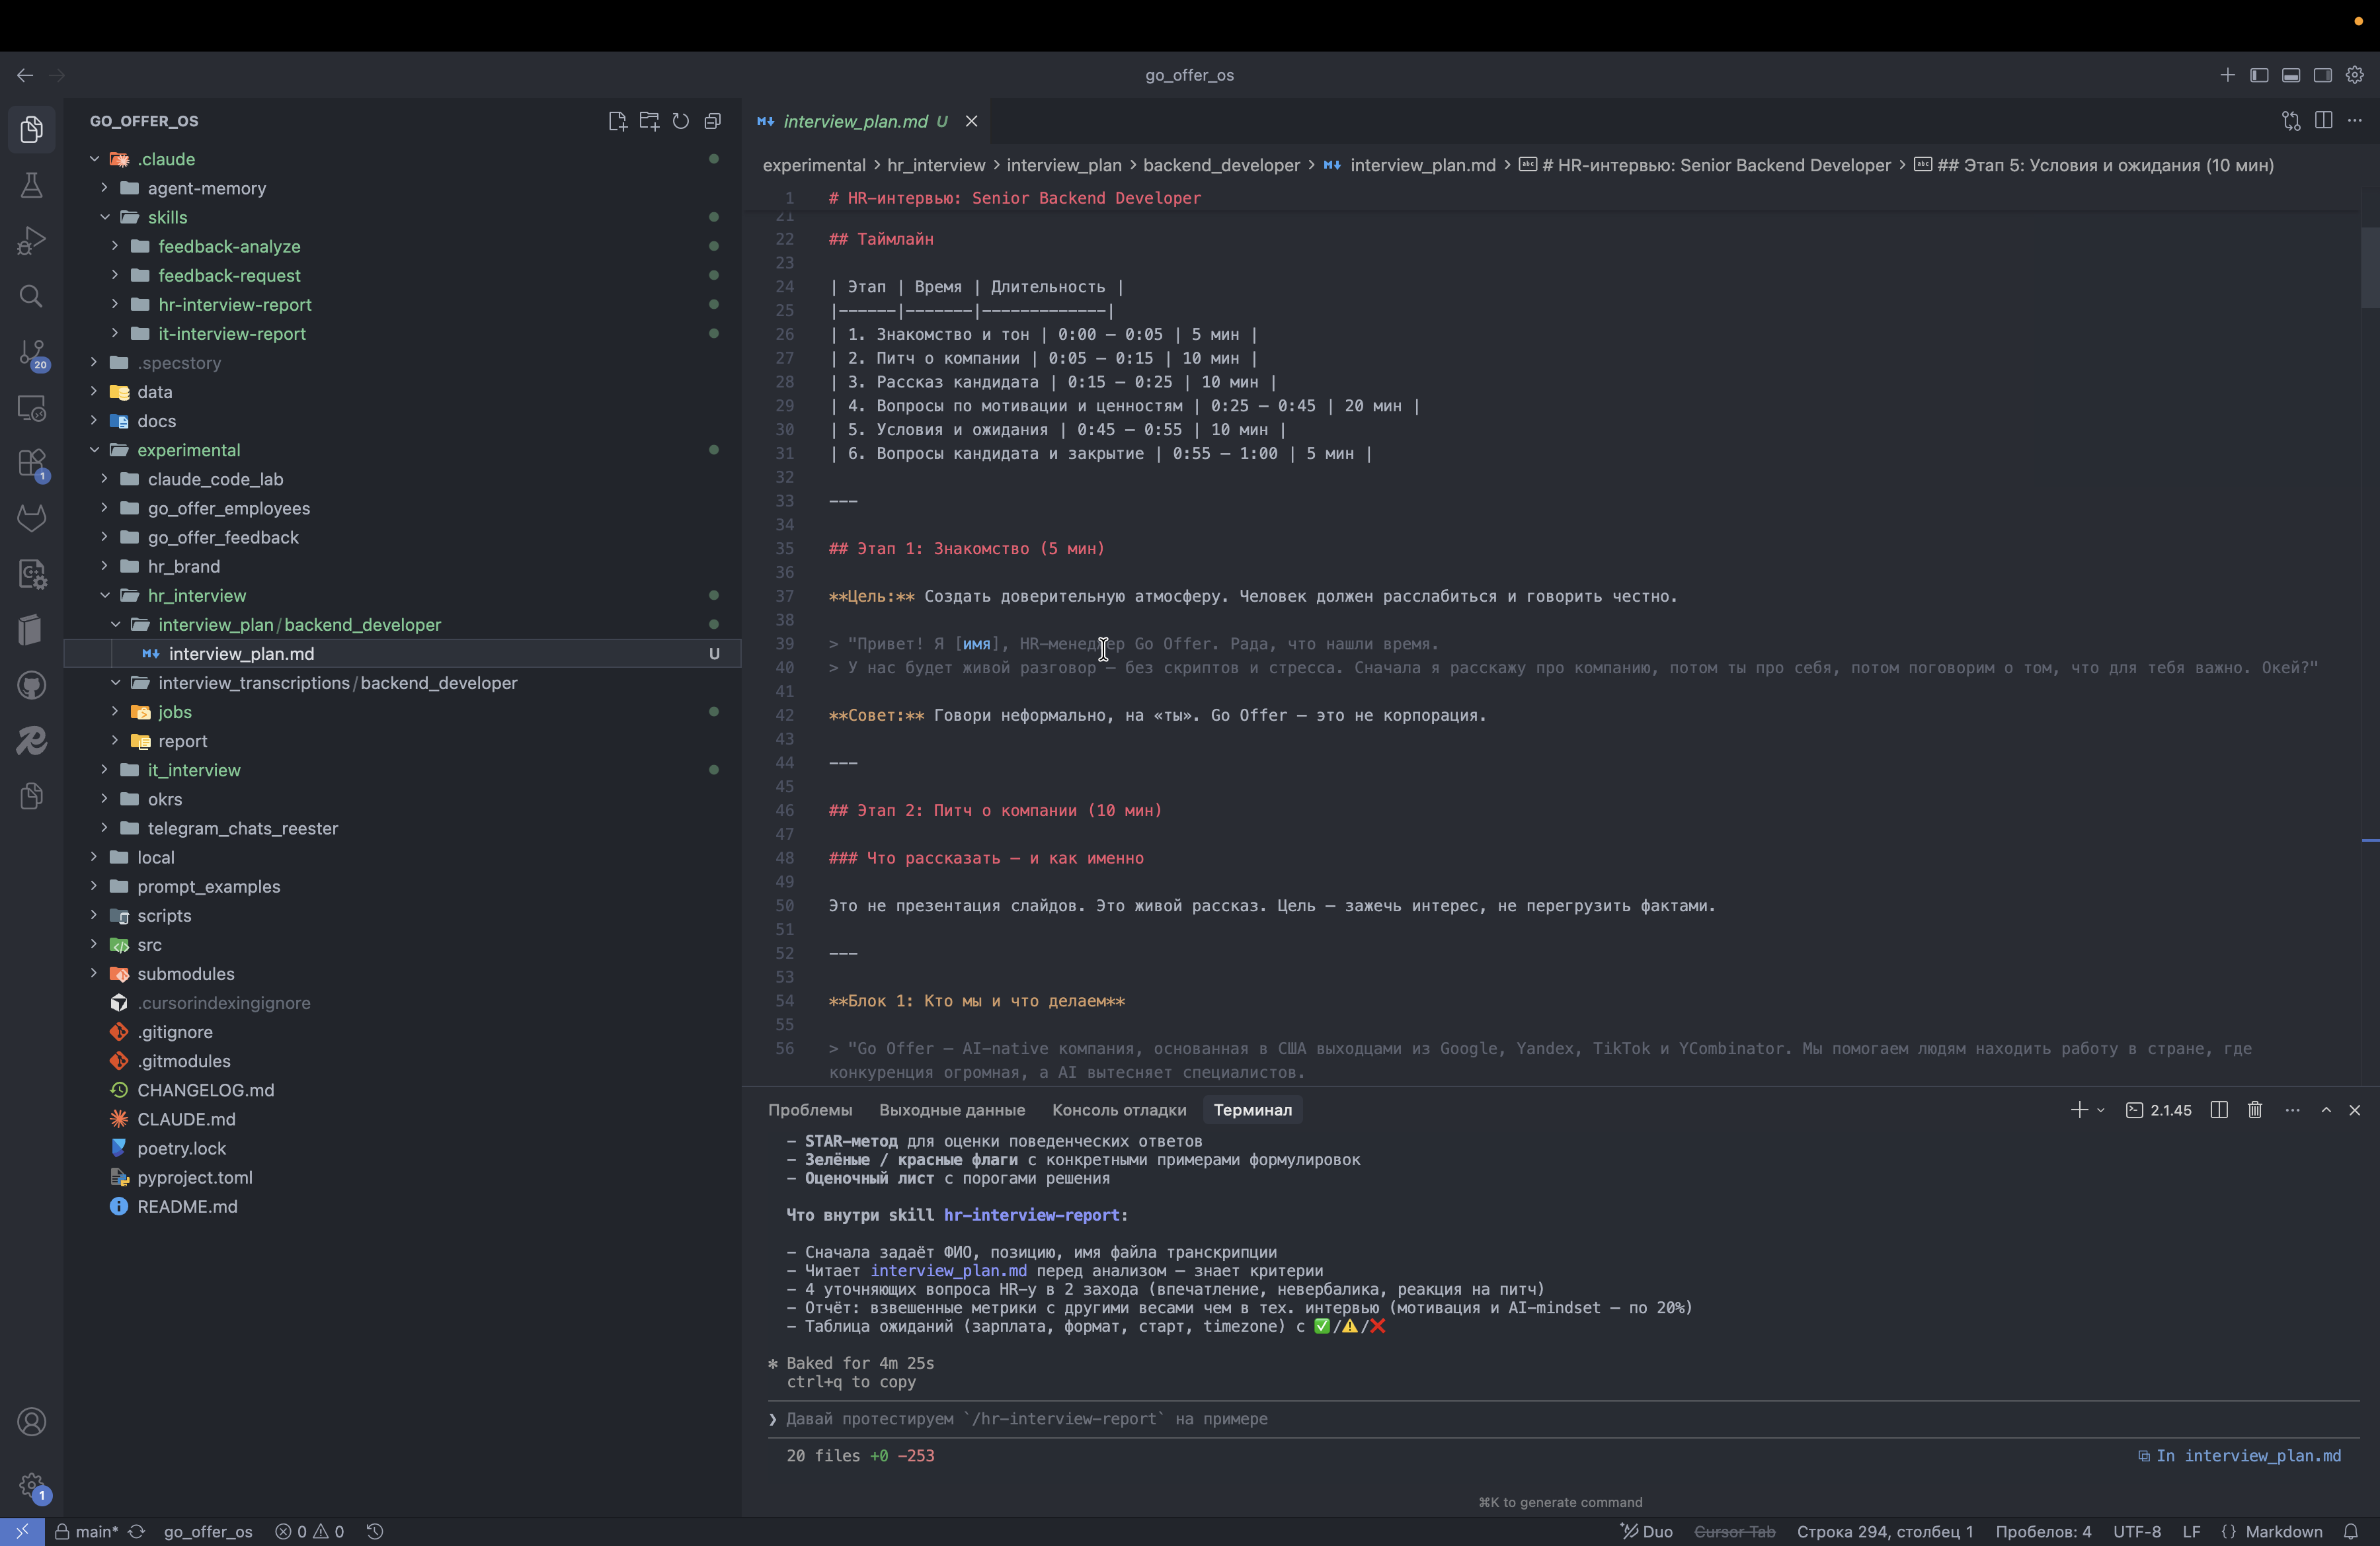This screenshot has height=1546, width=2380.
Task: Collapse the hr_interview folder
Action: click(196, 595)
